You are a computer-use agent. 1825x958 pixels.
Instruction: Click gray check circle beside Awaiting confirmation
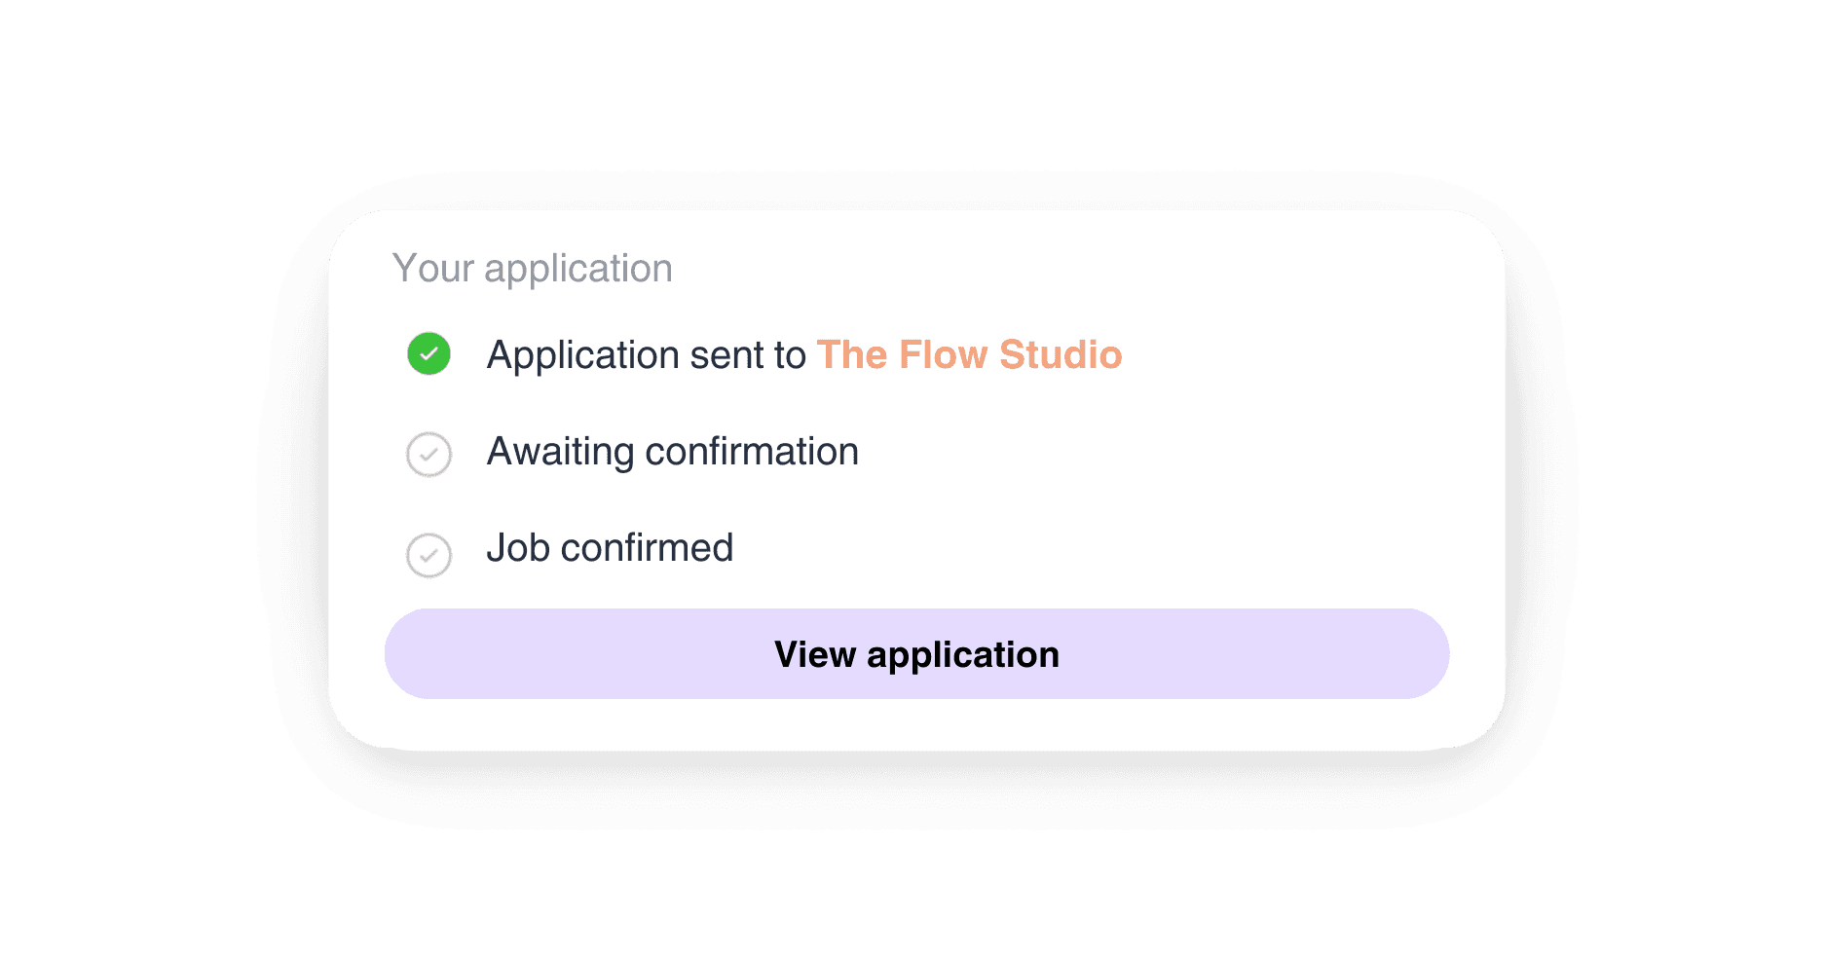tap(428, 455)
